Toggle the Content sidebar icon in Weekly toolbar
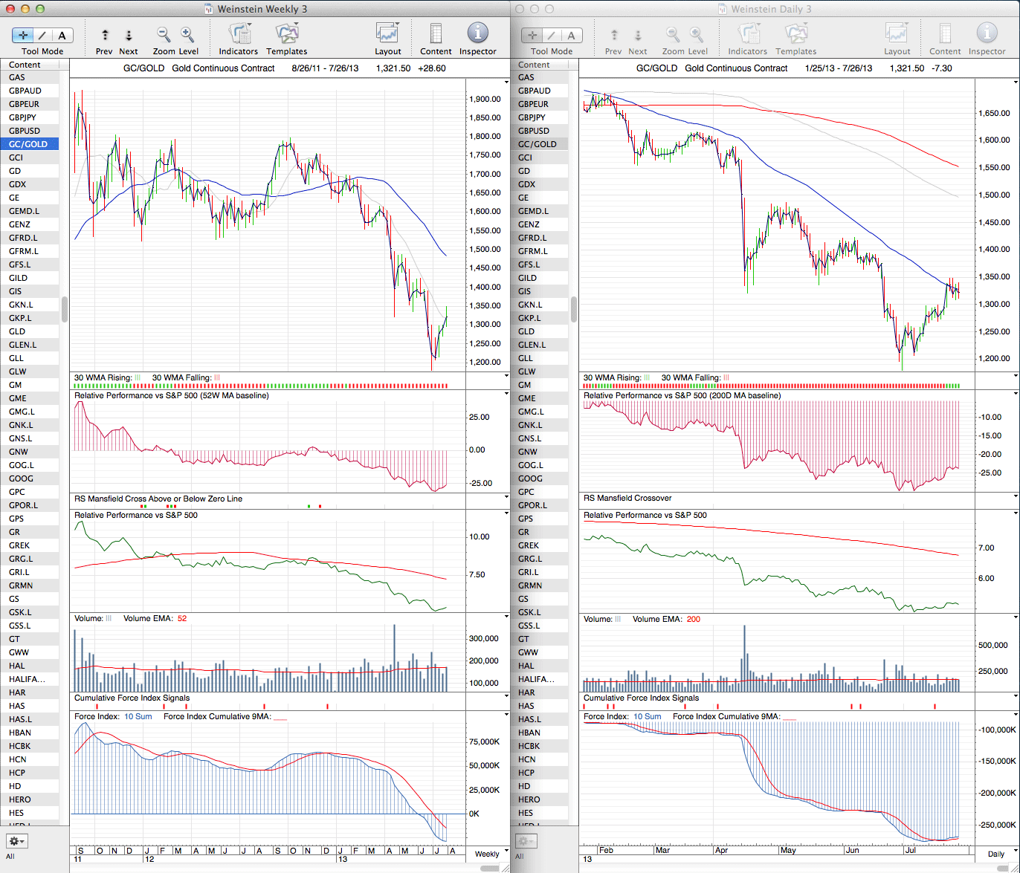 tap(436, 34)
